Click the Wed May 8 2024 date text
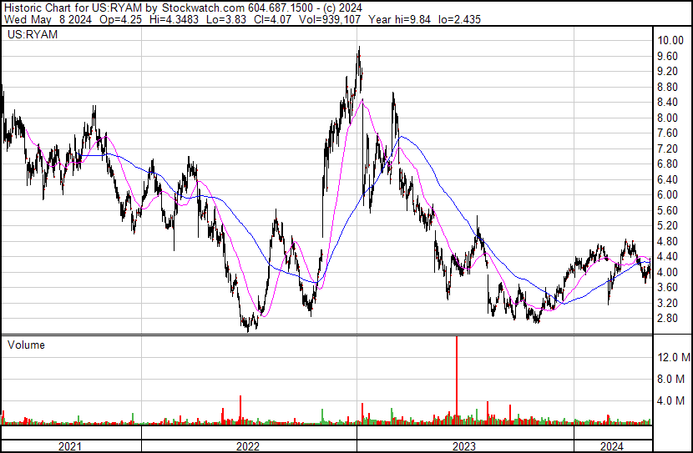The image size is (693, 453). (x=48, y=19)
